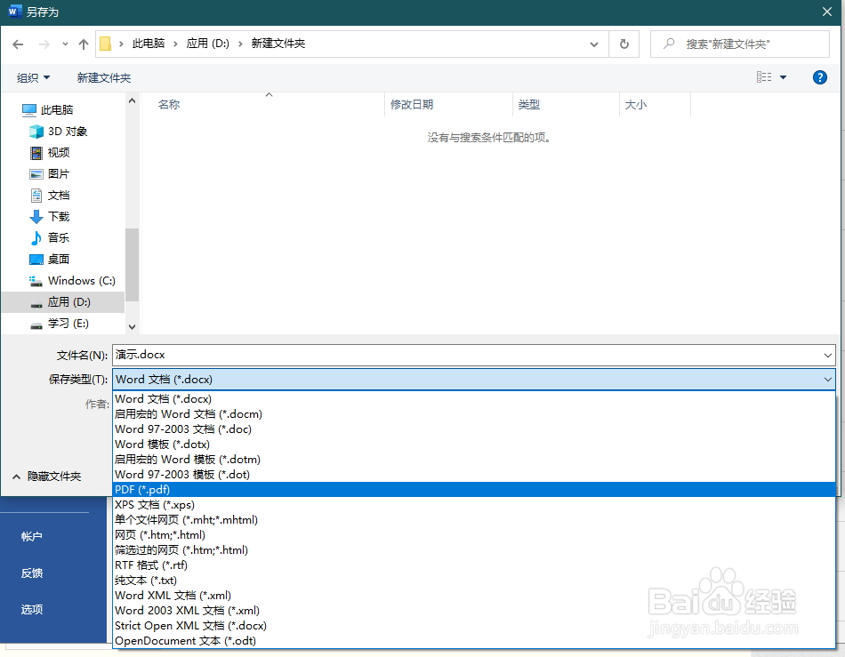
Task: Open 选项 in the Word sidebar
Action: 31,610
